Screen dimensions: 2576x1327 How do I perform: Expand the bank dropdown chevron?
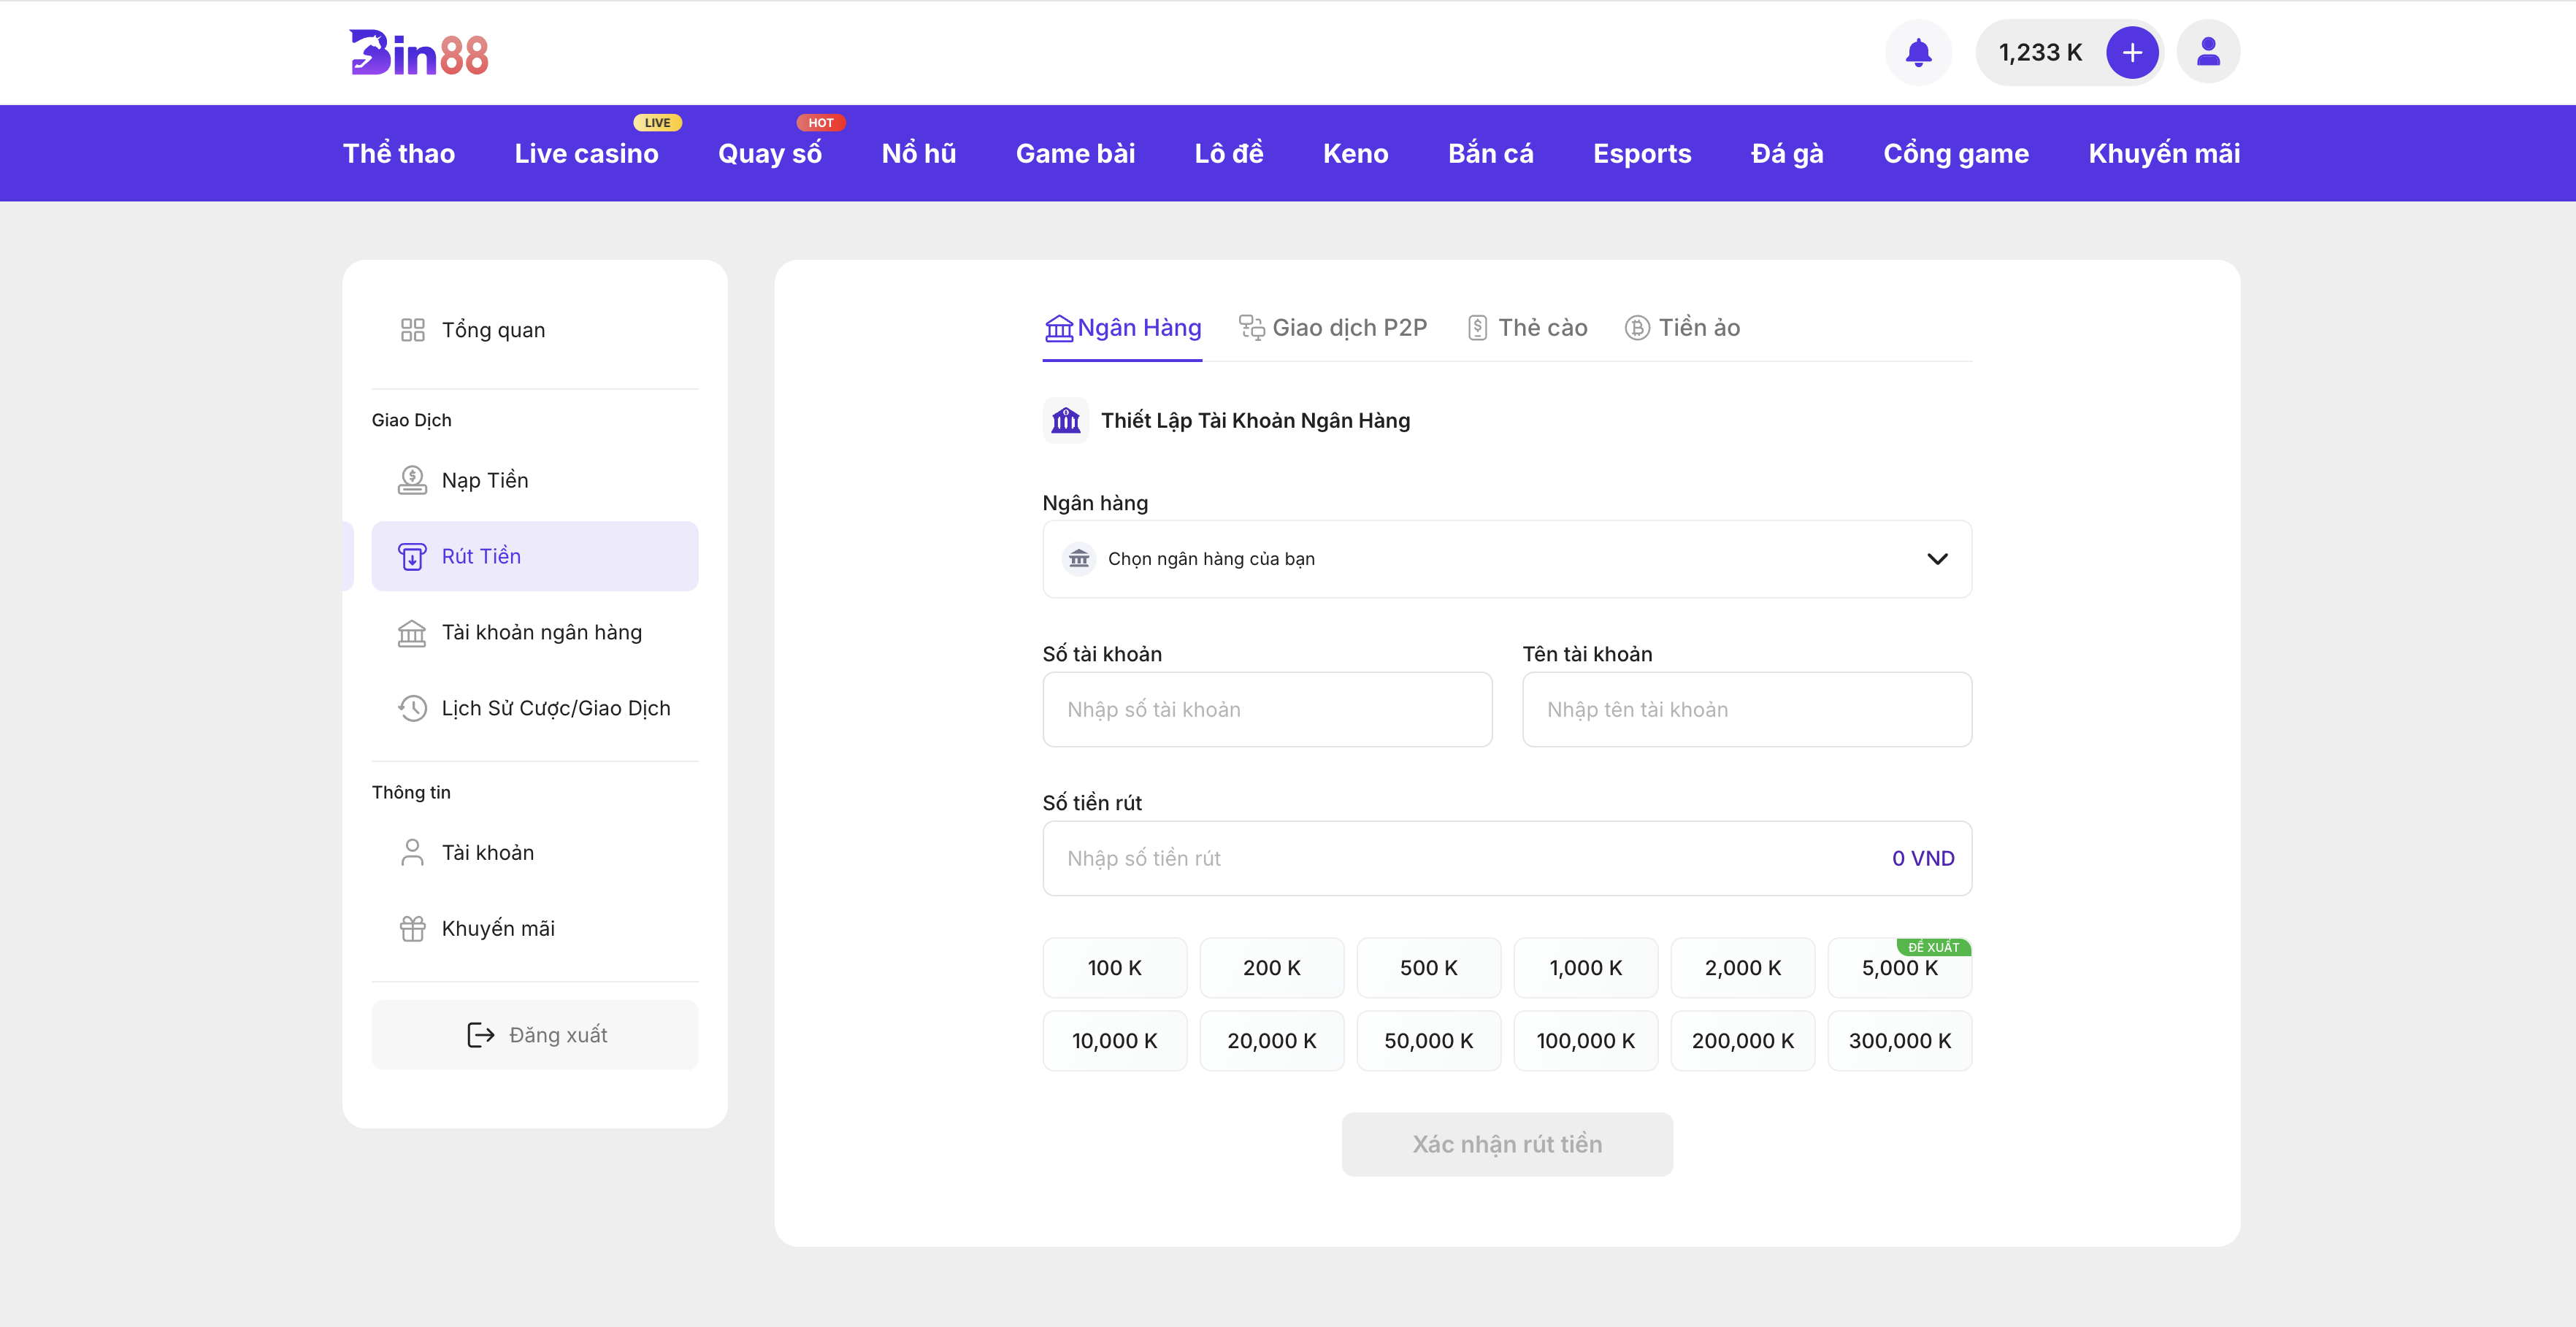click(x=1937, y=558)
